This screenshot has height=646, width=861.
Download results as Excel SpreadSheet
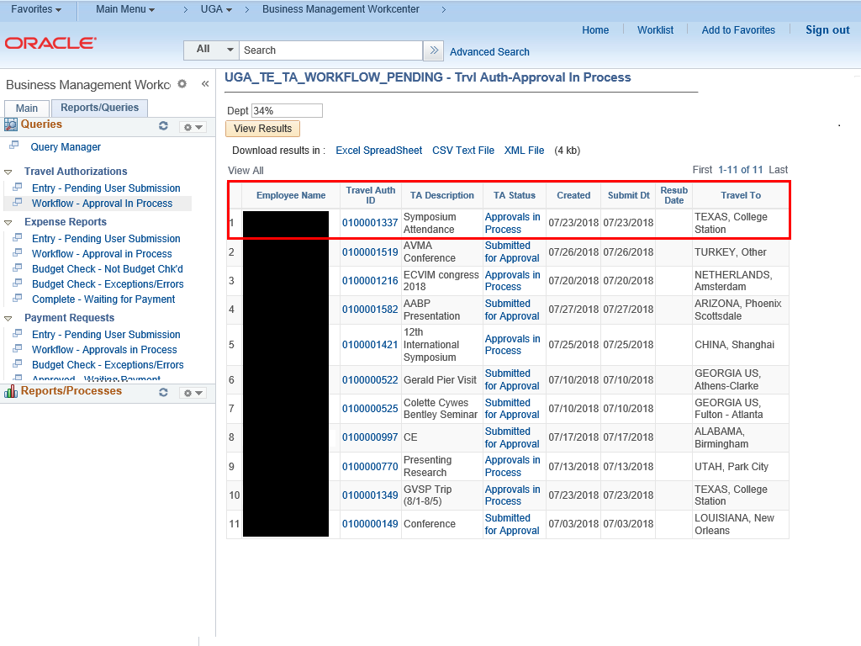coord(378,151)
